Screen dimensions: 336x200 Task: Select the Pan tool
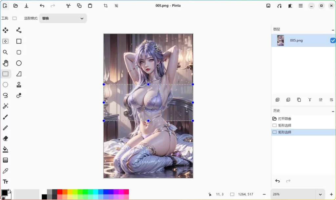pyautogui.click(x=5, y=63)
